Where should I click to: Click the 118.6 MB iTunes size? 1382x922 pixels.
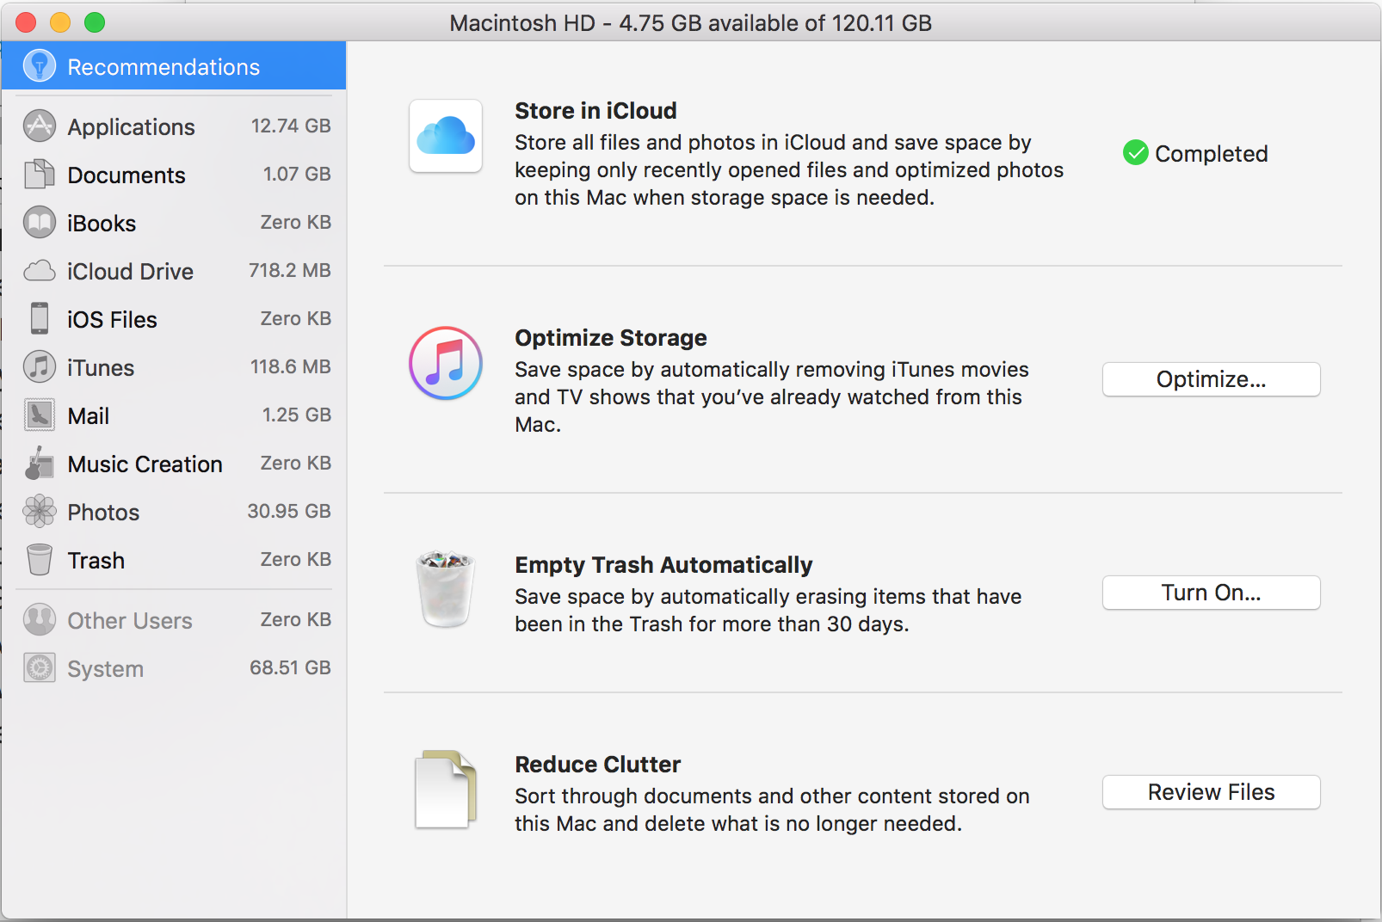pos(291,366)
